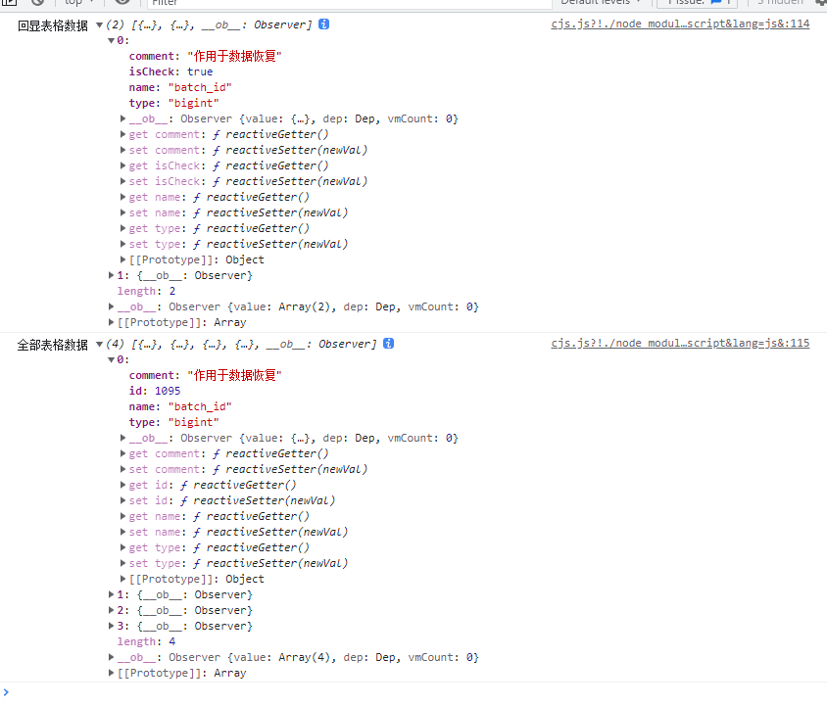This screenshot has width=827, height=706.
Task: Expand item 3 in the 全部表格数据 array
Action: point(111,626)
